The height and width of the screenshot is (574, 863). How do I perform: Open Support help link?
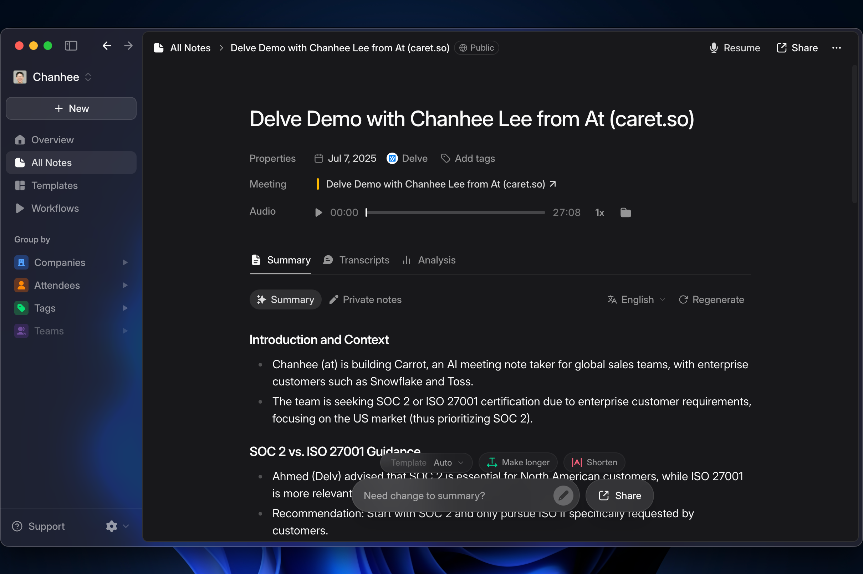point(39,527)
